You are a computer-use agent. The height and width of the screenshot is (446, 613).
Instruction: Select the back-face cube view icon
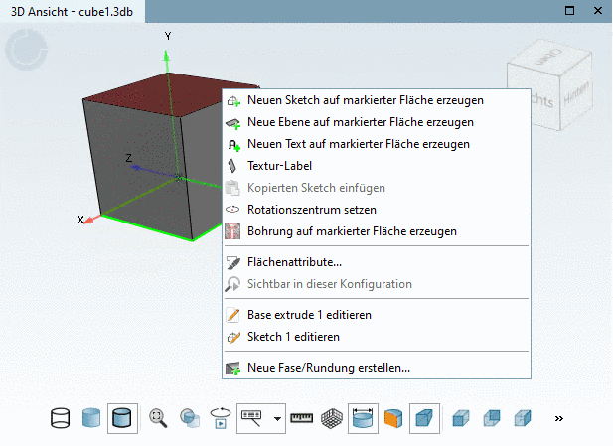[492, 418]
